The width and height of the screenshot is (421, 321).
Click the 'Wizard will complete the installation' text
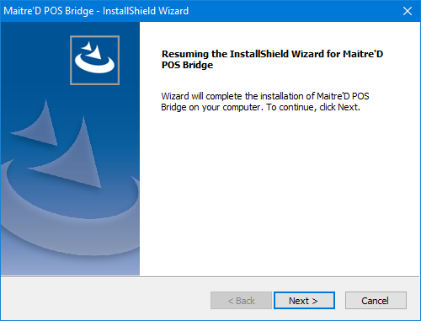click(265, 101)
